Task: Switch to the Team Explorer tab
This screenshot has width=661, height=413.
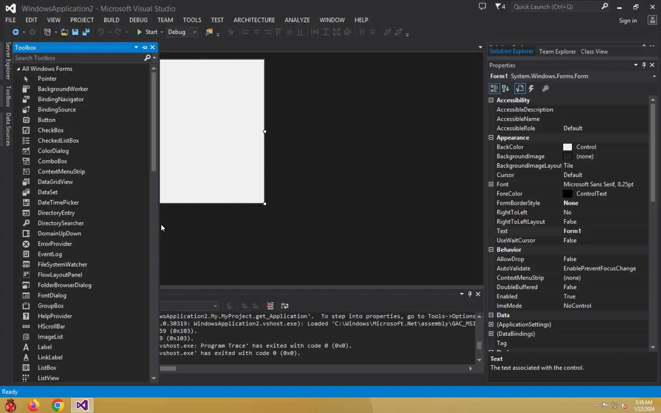Action: tap(557, 52)
